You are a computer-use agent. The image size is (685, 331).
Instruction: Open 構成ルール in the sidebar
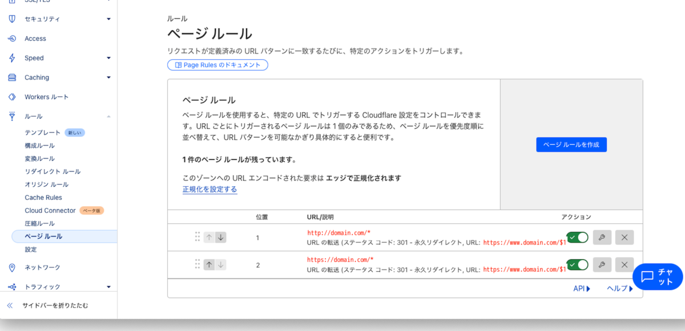coord(40,146)
